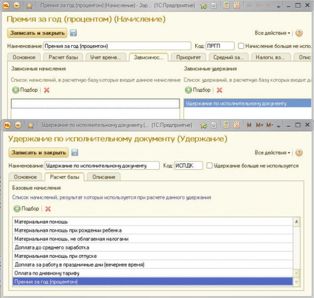Open help question icon in Премия за год window

pos(299,33)
